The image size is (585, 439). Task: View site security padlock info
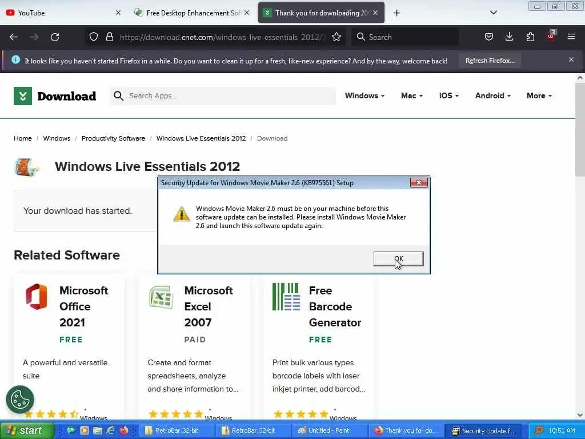coord(109,37)
